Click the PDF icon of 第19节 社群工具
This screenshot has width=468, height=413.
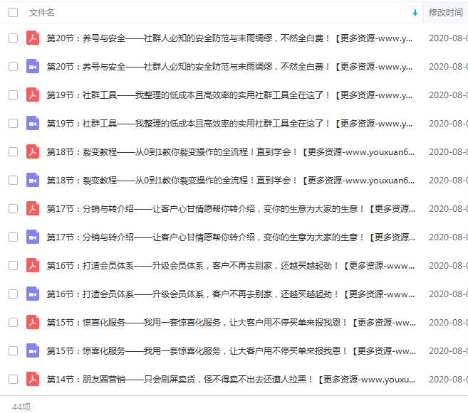point(33,95)
